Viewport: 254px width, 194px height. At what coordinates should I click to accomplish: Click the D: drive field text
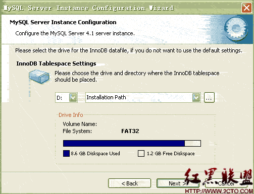tap(60, 98)
